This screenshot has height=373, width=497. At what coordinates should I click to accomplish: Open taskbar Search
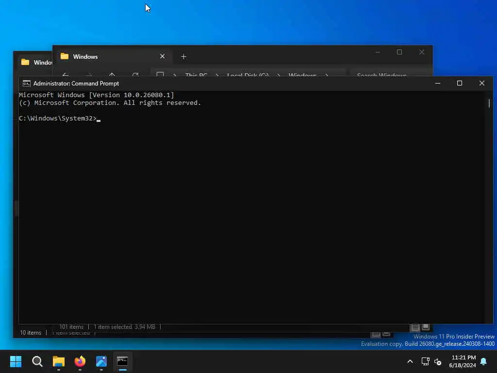[37, 361]
